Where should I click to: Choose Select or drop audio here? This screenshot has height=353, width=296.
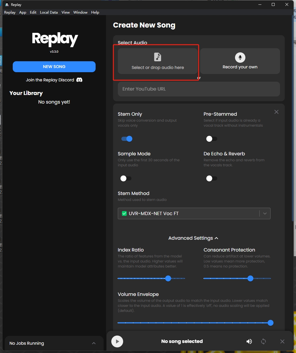(158, 61)
